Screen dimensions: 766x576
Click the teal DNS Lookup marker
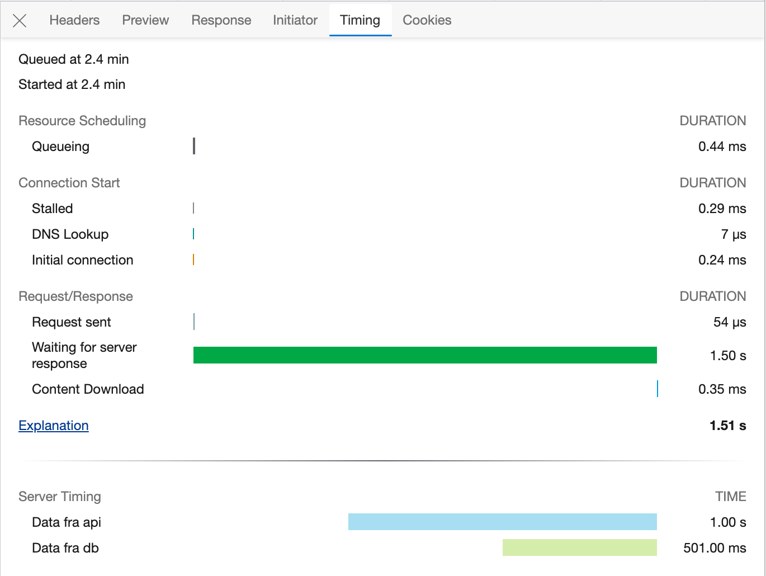click(193, 234)
